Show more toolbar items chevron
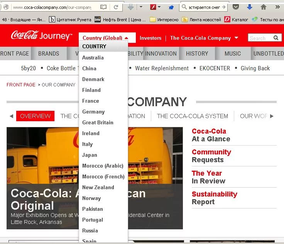The width and height of the screenshot is (284, 244). coord(277,7)
